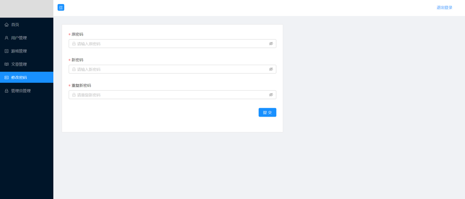This screenshot has width=465, height=199.
Task: Click the book icon beside 文章管理
Action: click(x=6, y=64)
